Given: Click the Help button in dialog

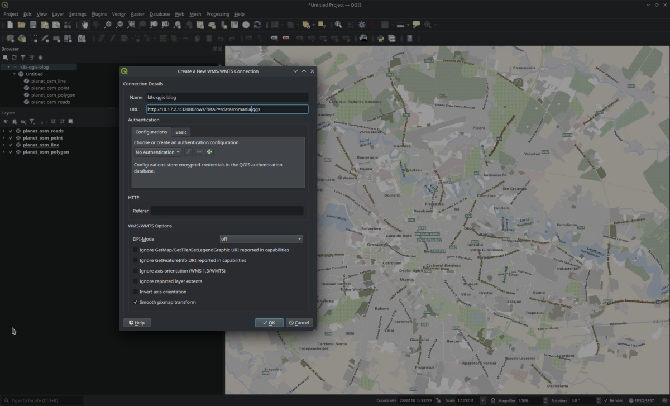Looking at the screenshot, I should coord(137,322).
